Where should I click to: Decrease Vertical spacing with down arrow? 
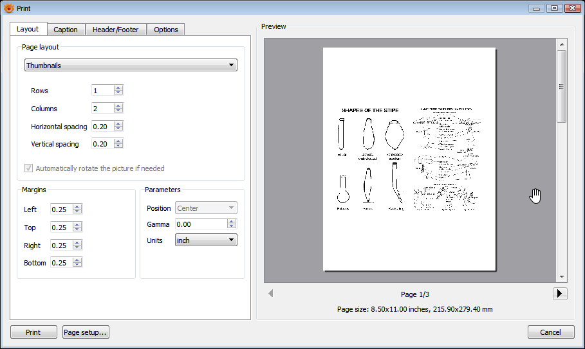click(118, 147)
